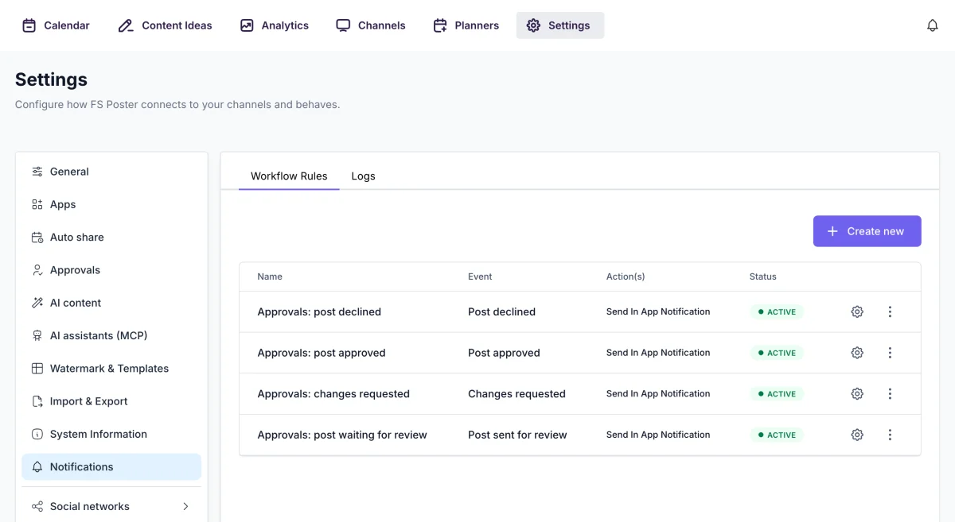The height and width of the screenshot is (522, 955).
Task: Open three-dot menu for post approved rule
Action: tap(890, 353)
